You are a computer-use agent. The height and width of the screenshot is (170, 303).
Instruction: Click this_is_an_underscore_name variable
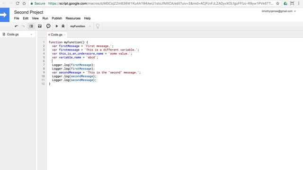[81, 53]
